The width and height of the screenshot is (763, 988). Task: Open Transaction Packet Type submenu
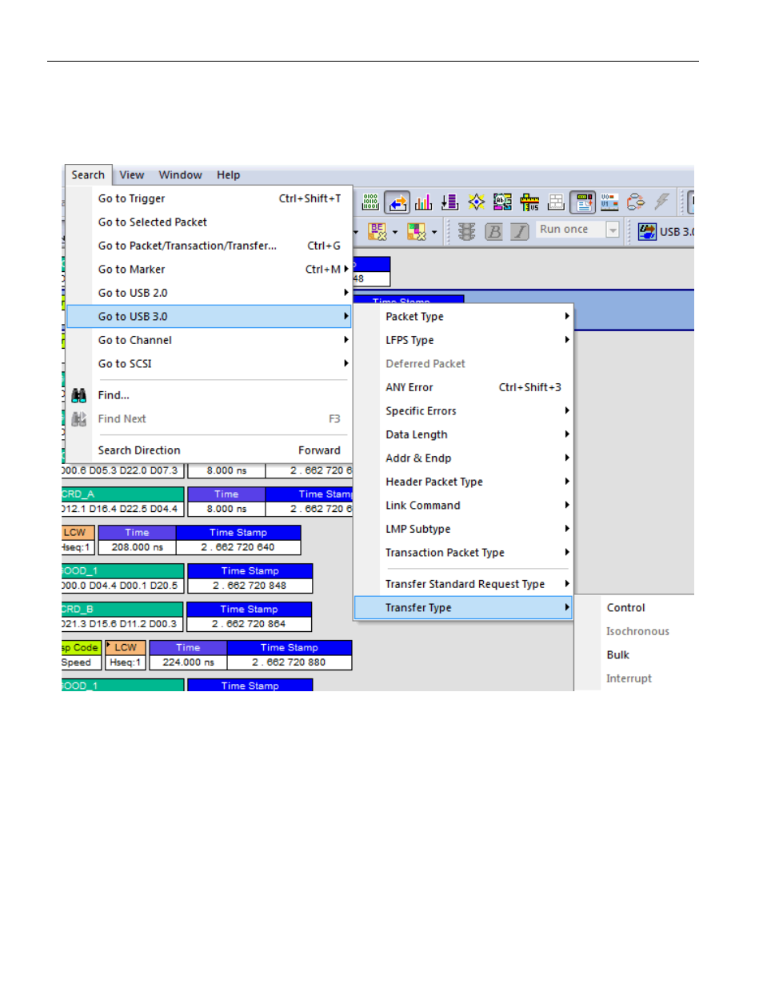[463, 552]
